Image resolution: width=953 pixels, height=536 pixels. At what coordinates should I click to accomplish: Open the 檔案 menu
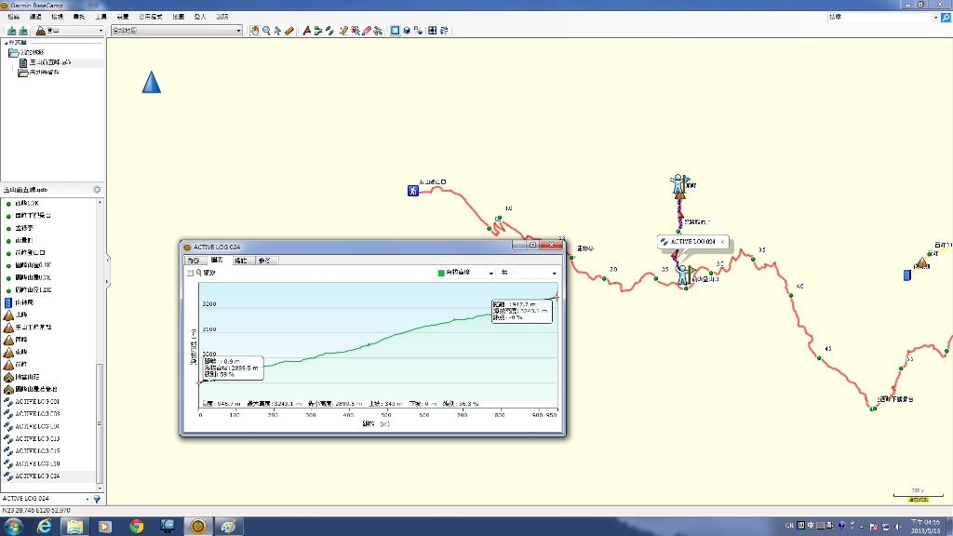click(13, 17)
